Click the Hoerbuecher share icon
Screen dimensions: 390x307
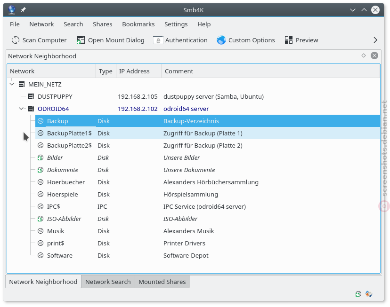(41, 182)
